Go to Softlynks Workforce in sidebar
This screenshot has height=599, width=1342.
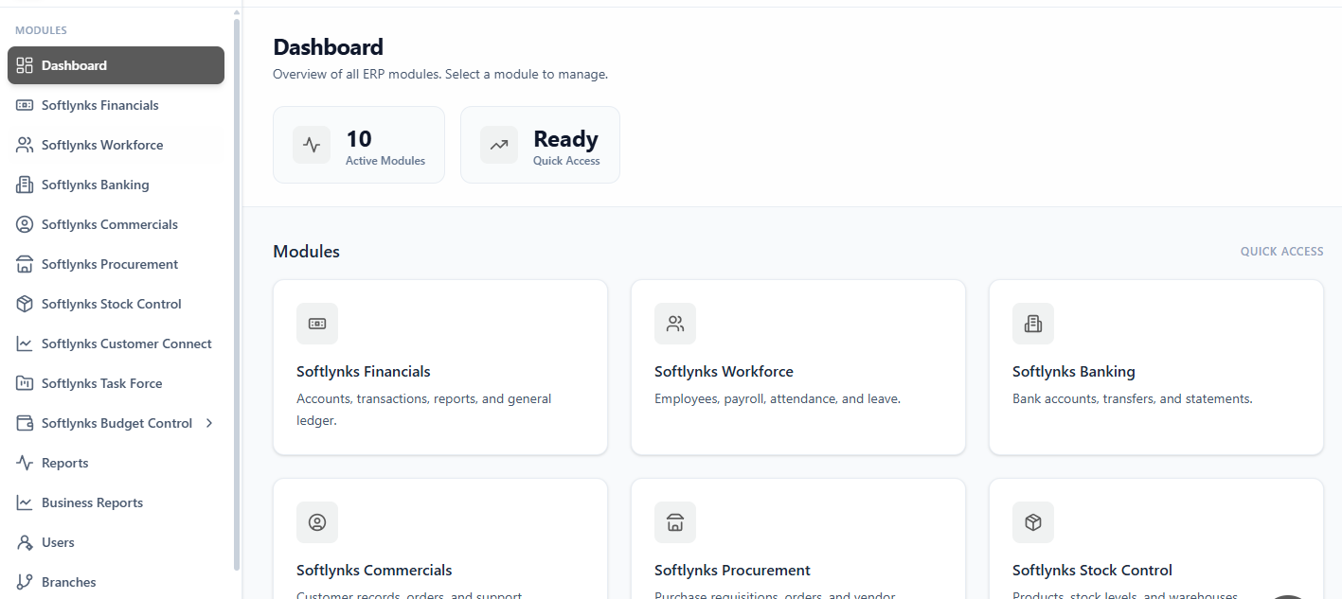pyautogui.click(x=116, y=145)
